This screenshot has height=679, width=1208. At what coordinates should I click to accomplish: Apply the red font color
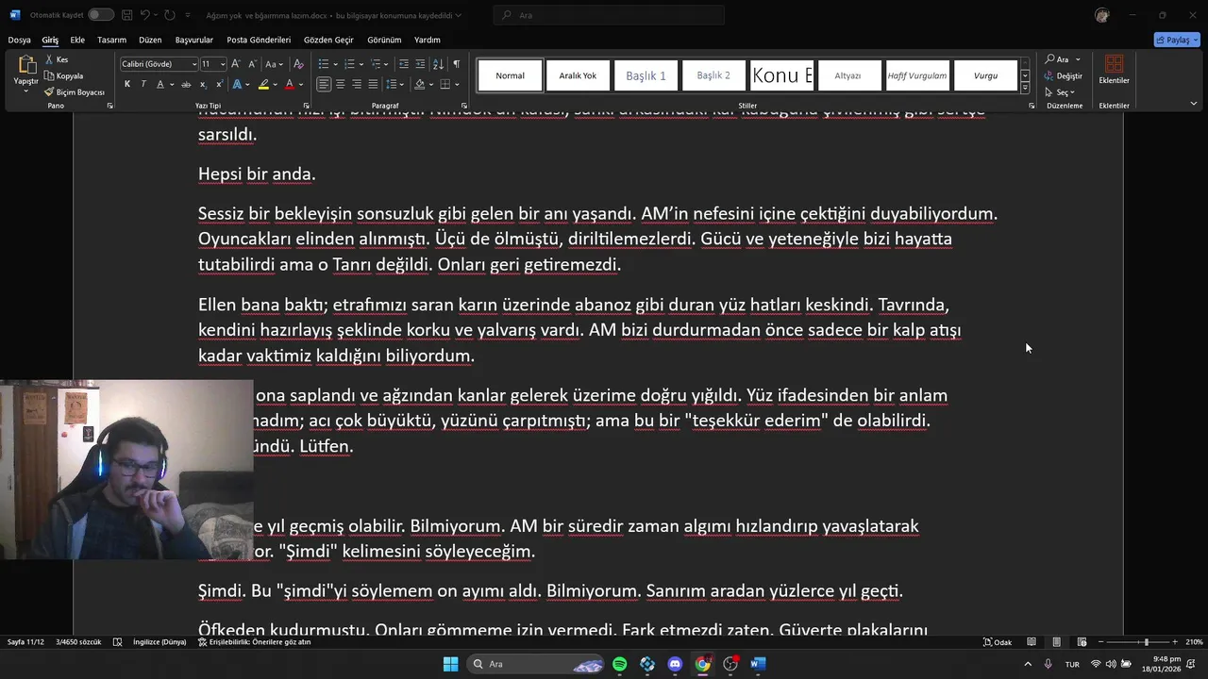click(x=290, y=84)
